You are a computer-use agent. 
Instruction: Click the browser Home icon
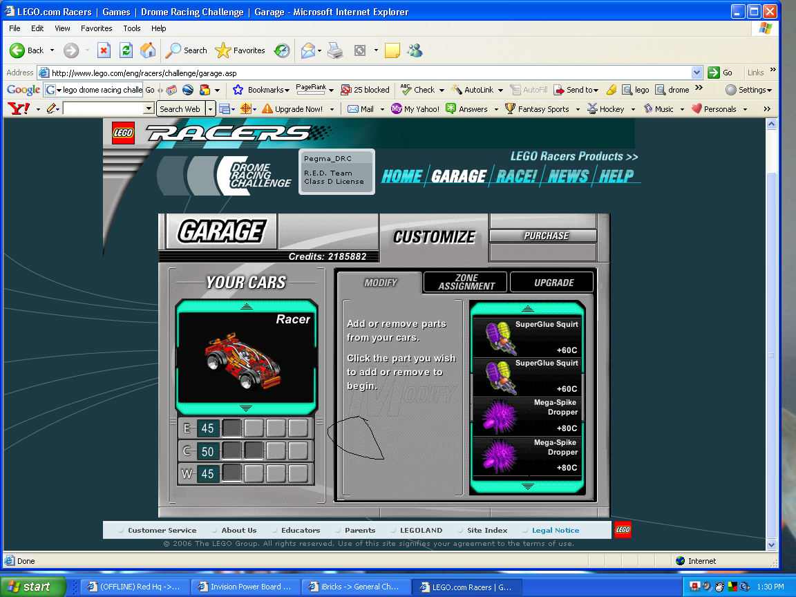pyautogui.click(x=148, y=50)
